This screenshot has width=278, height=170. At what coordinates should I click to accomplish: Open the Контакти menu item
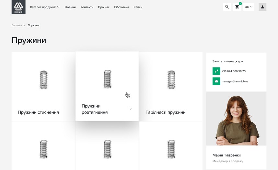click(x=87, y=7)
